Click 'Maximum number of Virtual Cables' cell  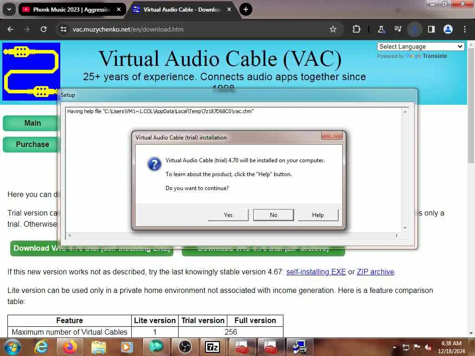pos(70,332)
